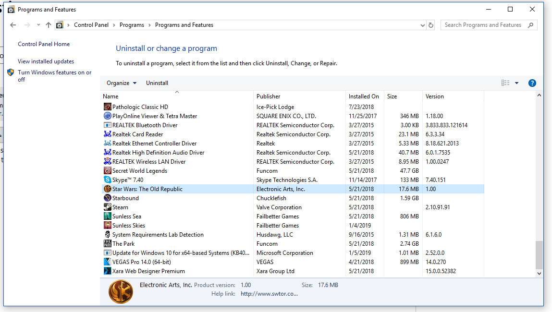The height and width of the screenshot is (312, 552).
Task: Click the change view icon
Action: coord(505,83)
